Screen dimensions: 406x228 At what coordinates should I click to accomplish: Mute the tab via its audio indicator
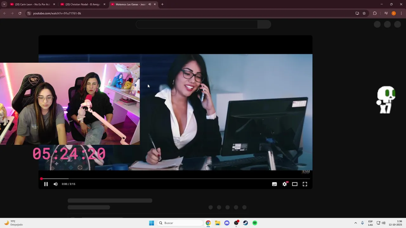coord(150,4)
